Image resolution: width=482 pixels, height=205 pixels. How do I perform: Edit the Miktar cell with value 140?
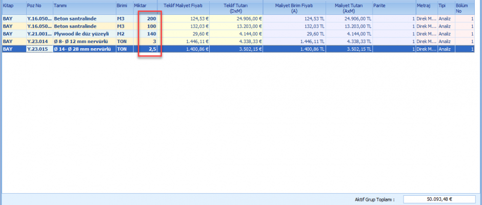click(x=148, y=34)
